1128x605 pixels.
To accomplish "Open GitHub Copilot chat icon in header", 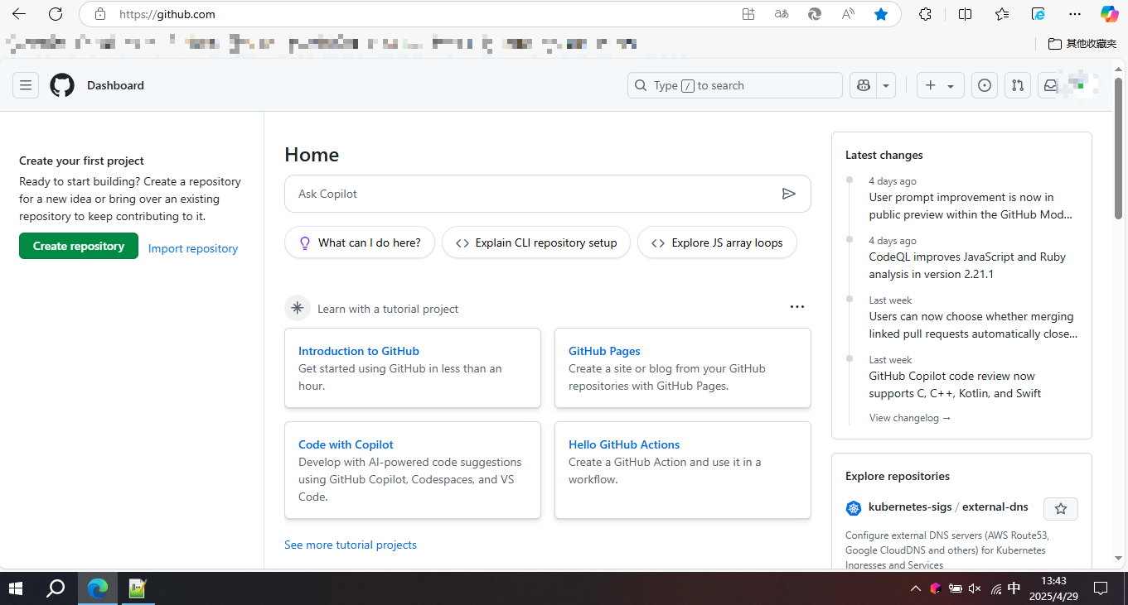I will click(x=864, y=85).
